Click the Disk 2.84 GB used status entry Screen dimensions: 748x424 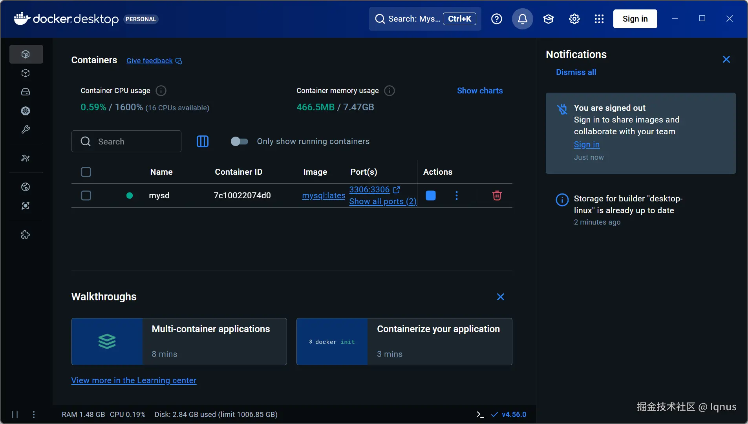(216, 415)
